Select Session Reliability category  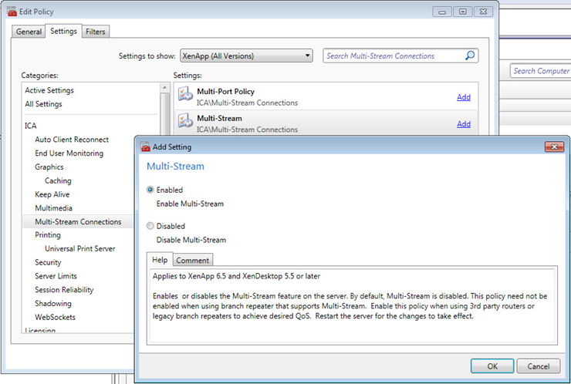(x=64, y=290)
